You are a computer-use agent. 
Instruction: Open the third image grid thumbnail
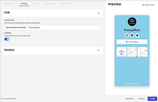pyautogui.click(x=142, y=52)
